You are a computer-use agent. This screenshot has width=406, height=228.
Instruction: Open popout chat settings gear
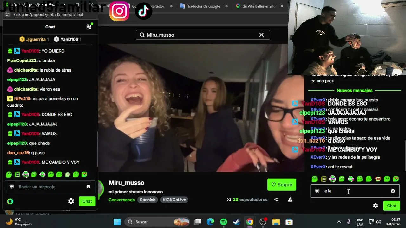[71, 201]
